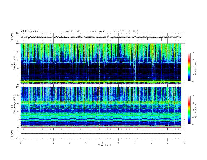207x160 pixels.
Task: Click time axis tick label "5"
Action: tap(102, 143)
